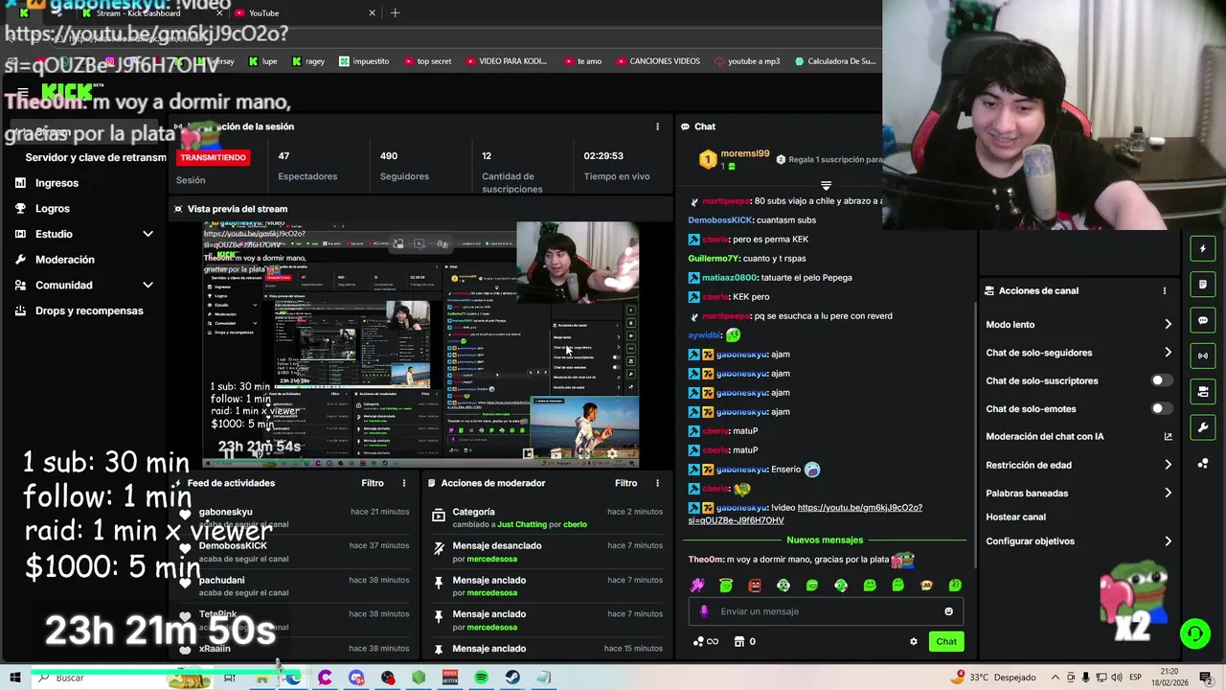This screenshot has height=690, width=1226.
Task: Open Acciones de moderador three-dot menu
Action: (x=657, y=483)
